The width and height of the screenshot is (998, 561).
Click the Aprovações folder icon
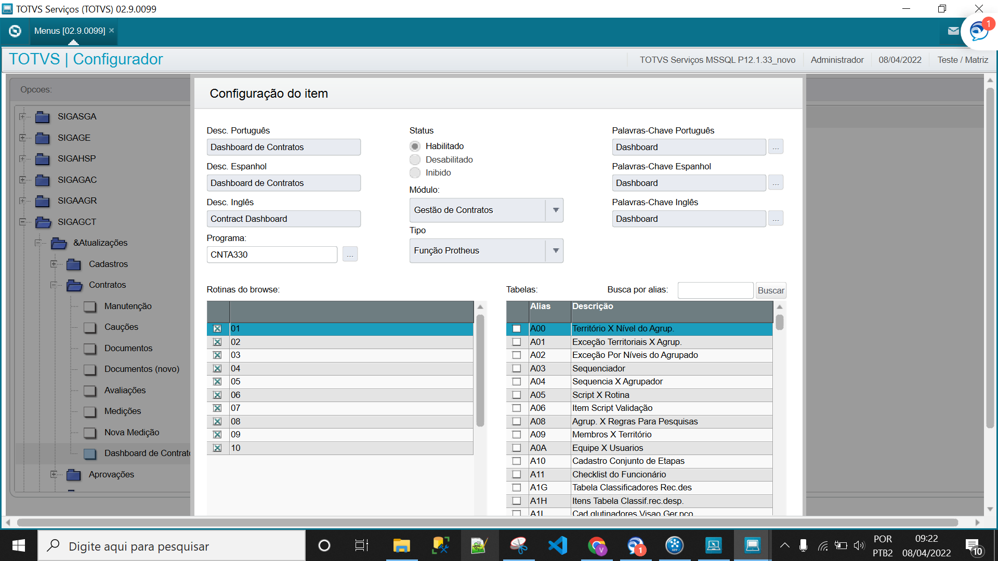click(74, 475)
